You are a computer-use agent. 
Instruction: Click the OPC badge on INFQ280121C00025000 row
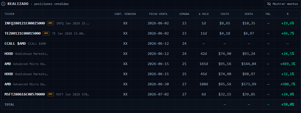pos(50,23)
